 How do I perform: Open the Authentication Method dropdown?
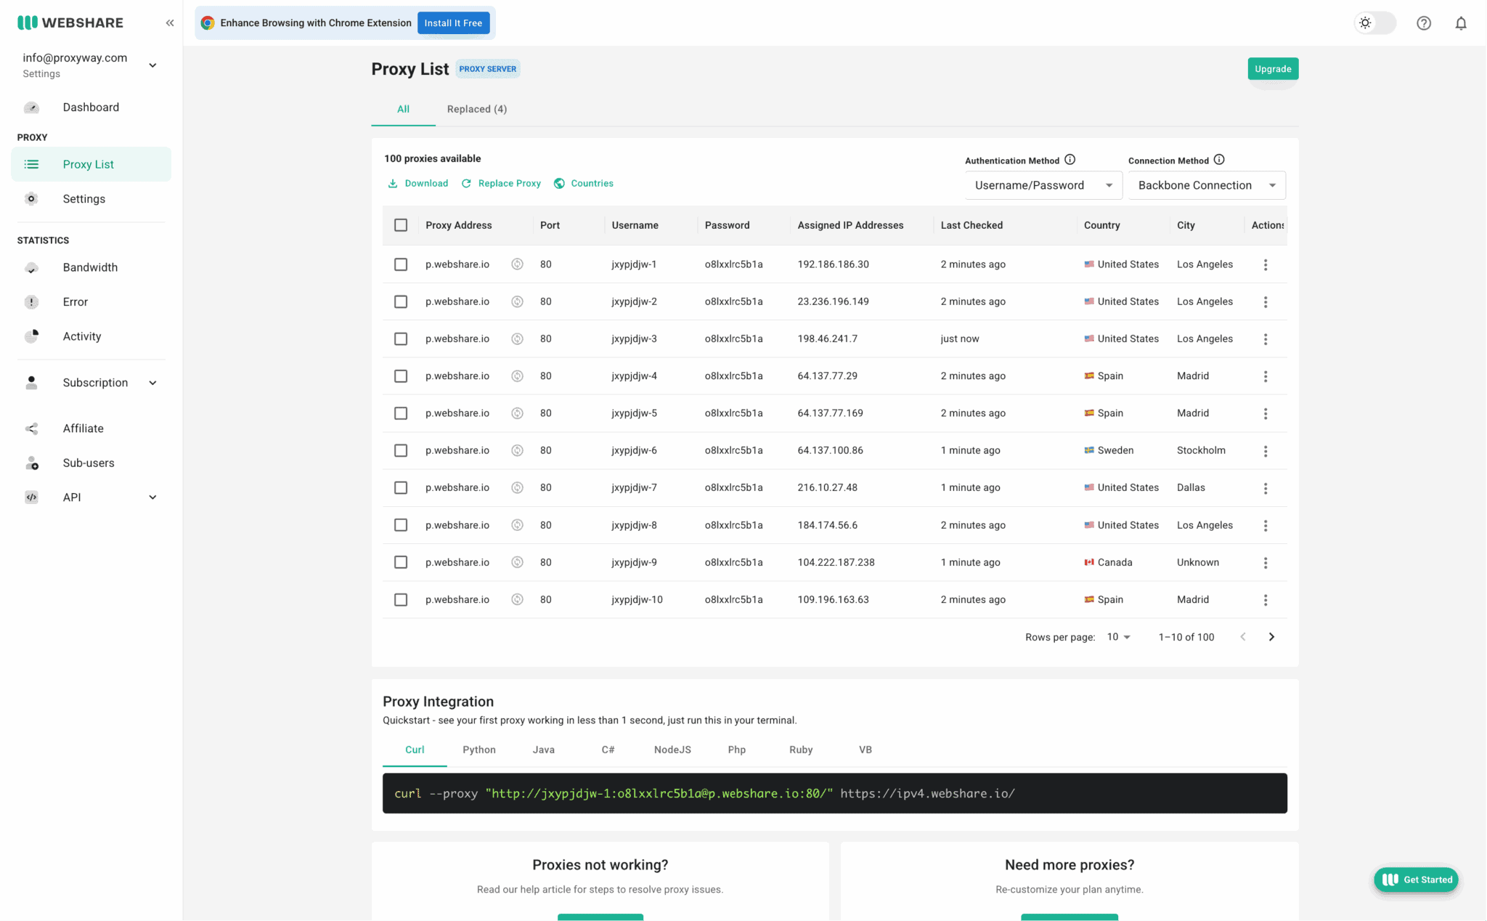coord(1043,184)
